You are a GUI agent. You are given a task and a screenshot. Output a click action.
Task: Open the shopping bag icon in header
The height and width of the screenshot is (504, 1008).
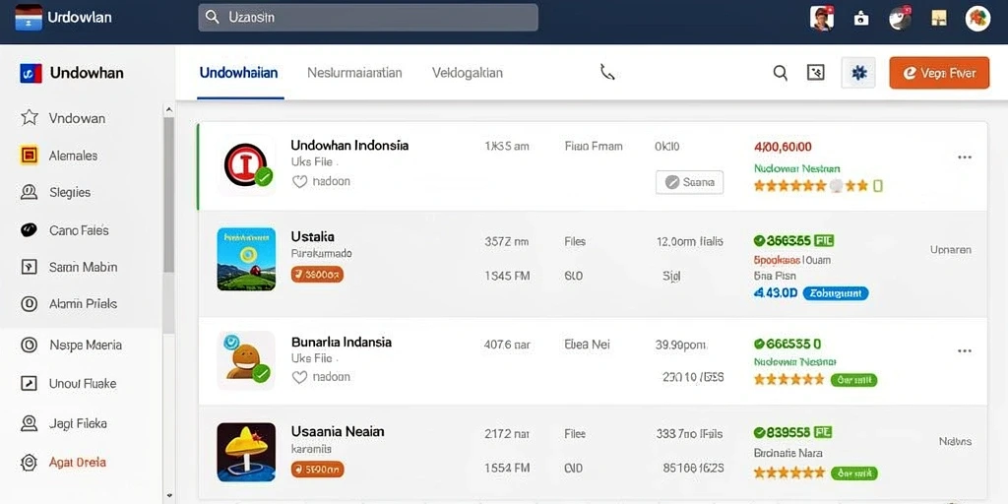860,19
